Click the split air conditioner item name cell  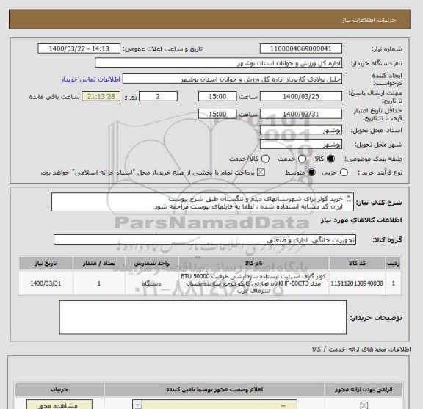click(x=253, y=283)
